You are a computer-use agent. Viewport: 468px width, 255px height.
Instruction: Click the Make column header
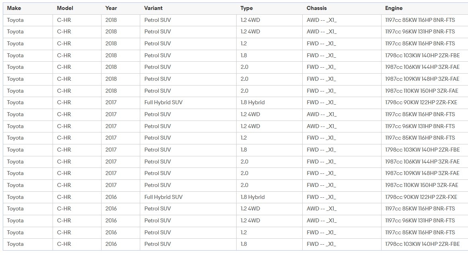pos(14,8)
